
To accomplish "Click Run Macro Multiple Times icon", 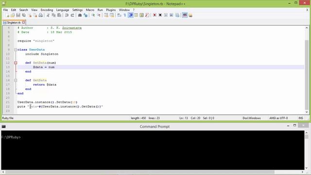I will coord(172,15).
